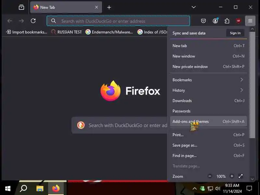Open the Endermanch/Malware bookmark
Screen dimensions: 260x195
coord(109,32)
